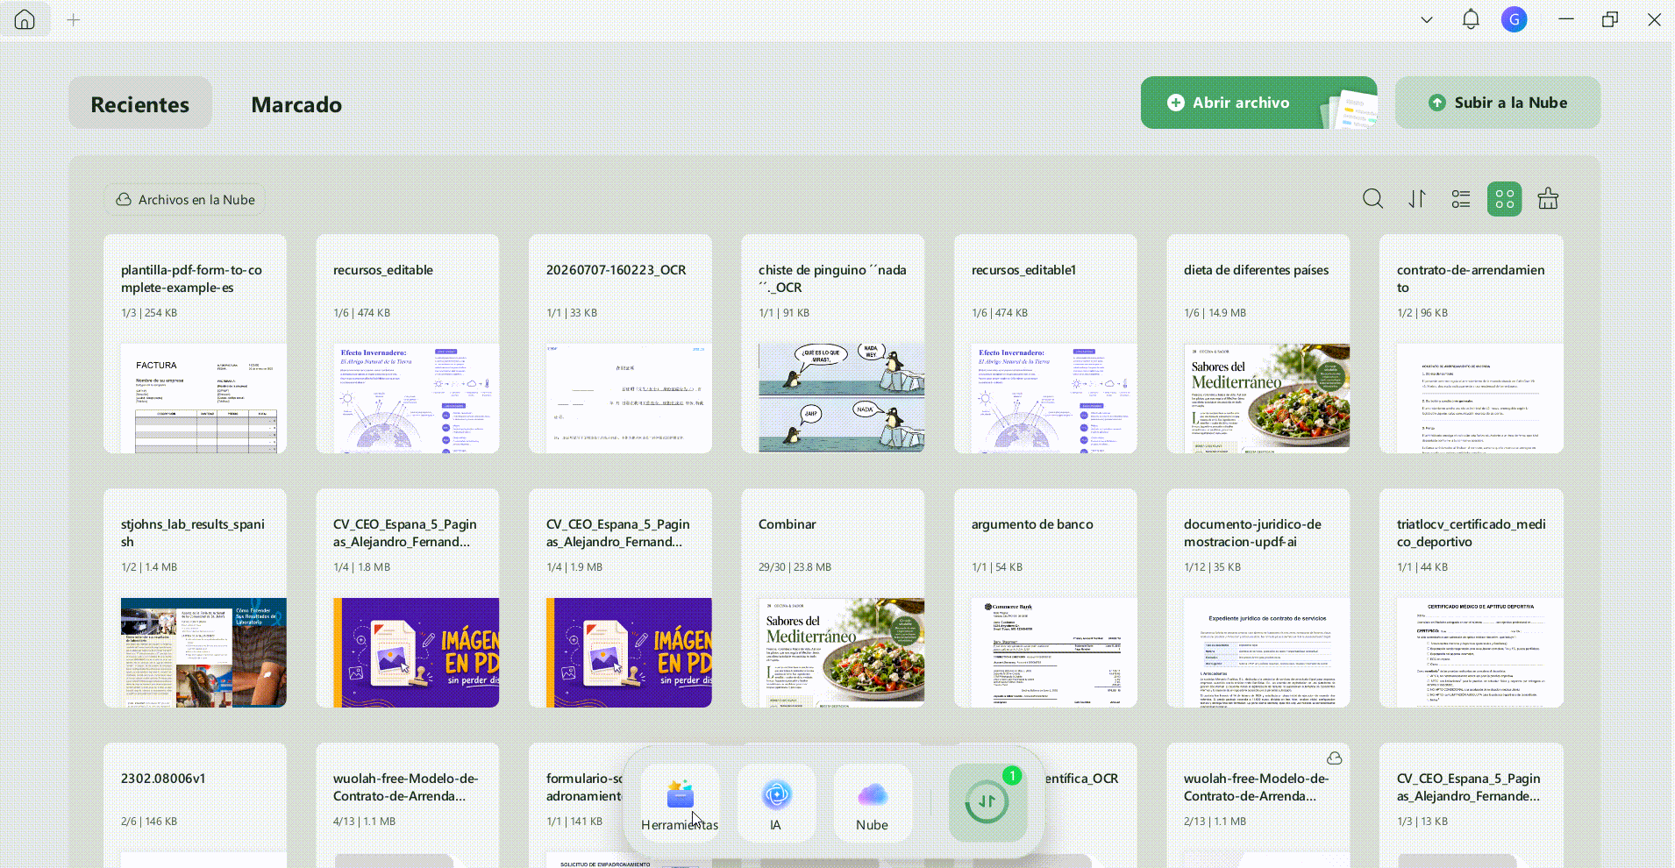This screenshot has height=868, width=1675.
Task: Open plantilla-pdf-form-to-complete-example-es file
Action: 196,344
